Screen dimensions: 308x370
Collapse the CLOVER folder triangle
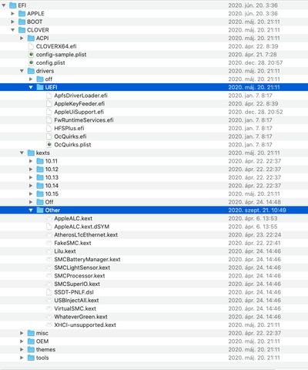(x=12, y=30)
